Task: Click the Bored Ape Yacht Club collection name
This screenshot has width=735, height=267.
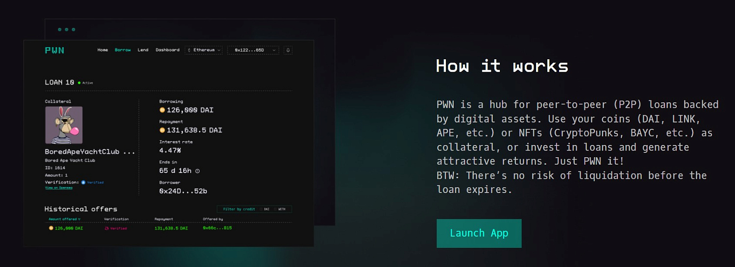Action: pyautogui.click(x=70, y=160)
